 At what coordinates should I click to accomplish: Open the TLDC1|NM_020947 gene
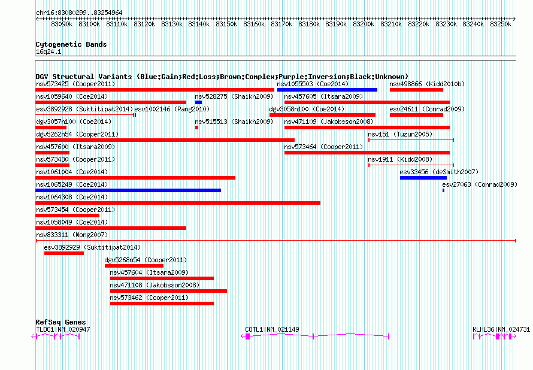coord(63,329)
